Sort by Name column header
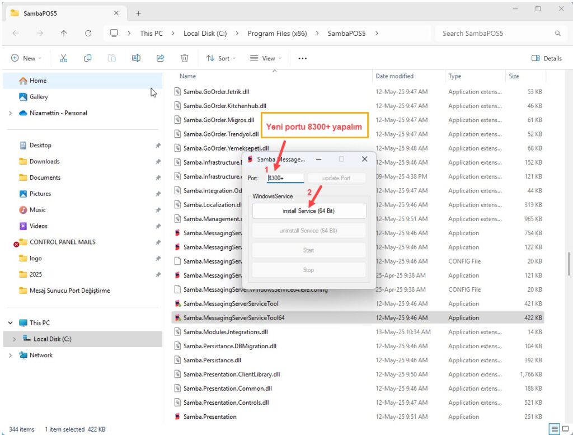 187,76
